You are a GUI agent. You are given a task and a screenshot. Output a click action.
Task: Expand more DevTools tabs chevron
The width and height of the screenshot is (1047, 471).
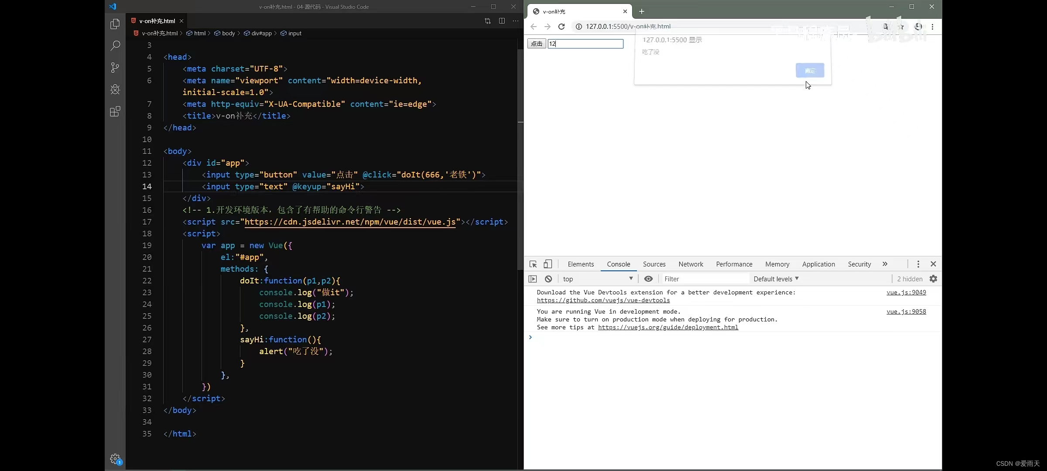pos(885,264)
